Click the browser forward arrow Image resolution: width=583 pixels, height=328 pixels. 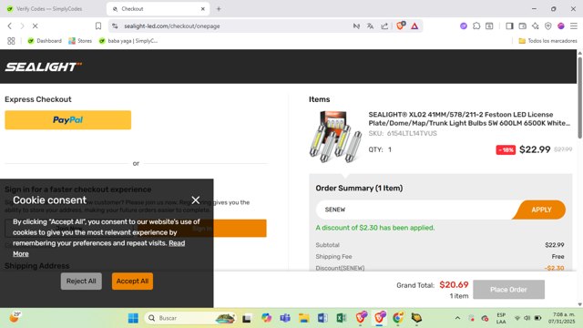pyautogui.click(x=22, y=26)
